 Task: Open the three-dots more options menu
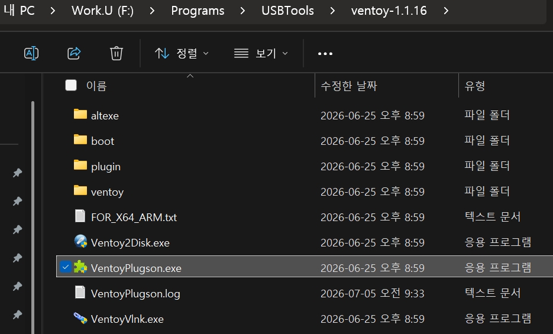pyautogui.click(x=325, y=54)
